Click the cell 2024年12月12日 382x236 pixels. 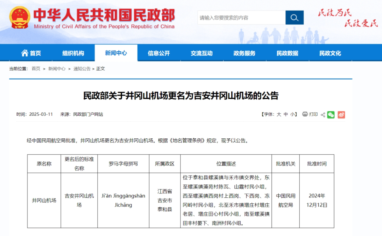[317, 200]
